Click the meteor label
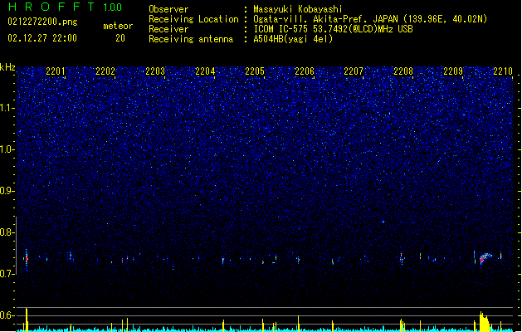522x332 pixels. click(118, 26)
